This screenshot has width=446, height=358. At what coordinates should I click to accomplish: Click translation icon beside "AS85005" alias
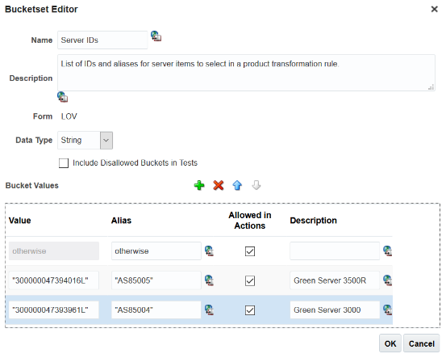tap(209, 280)
